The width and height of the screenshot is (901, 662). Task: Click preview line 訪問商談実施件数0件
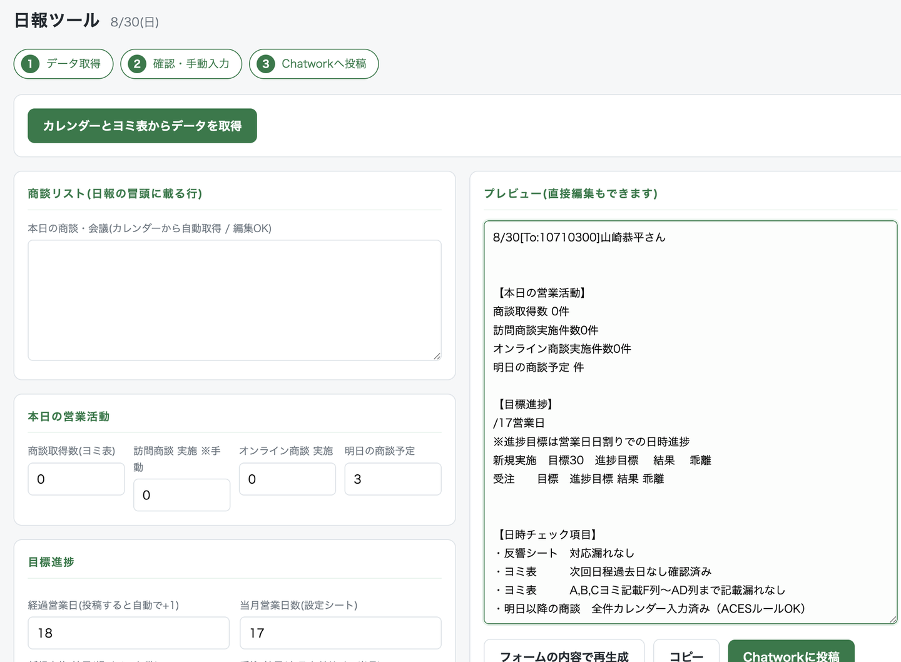[x=546, y=330]
